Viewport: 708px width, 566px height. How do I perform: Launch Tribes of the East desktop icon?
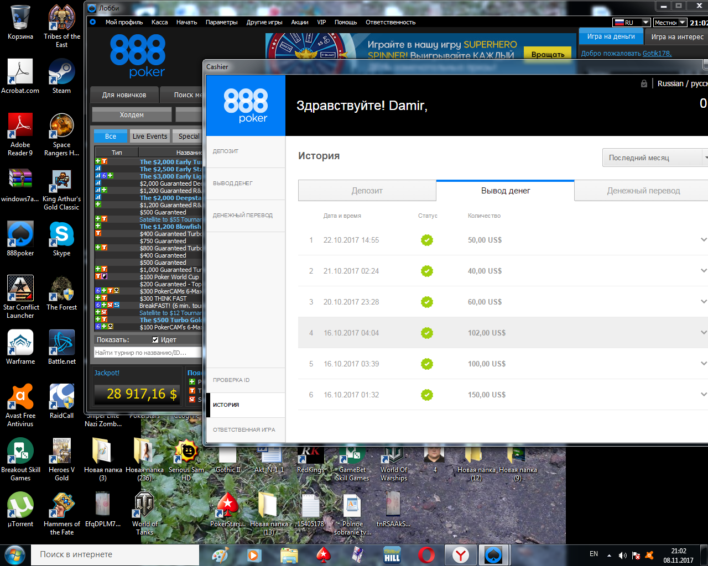62,25
